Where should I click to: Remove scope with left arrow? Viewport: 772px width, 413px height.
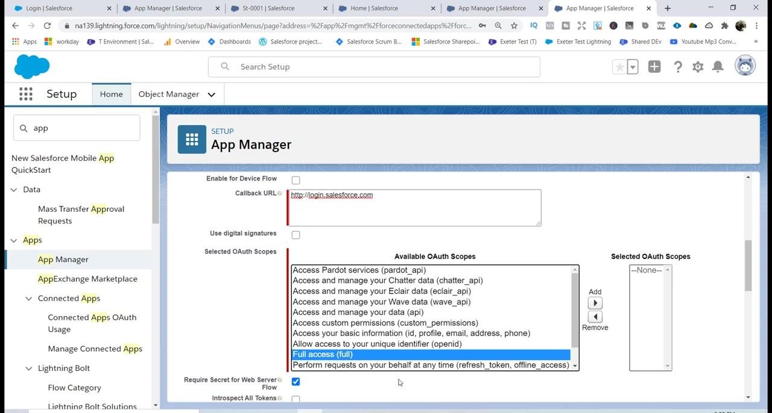point(595,317)
